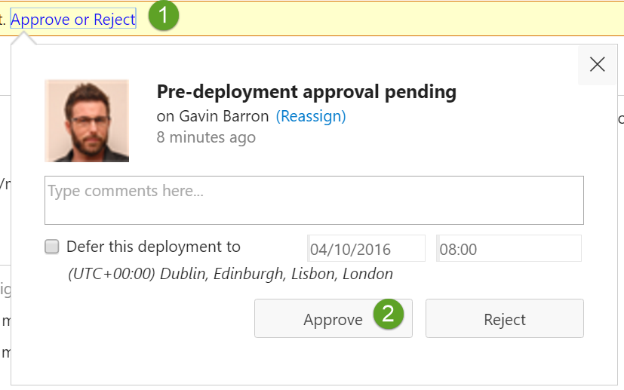Enable the Defer this deployment checkbox
Viewport: 624px width, 390px height.
tap(52, 247)
